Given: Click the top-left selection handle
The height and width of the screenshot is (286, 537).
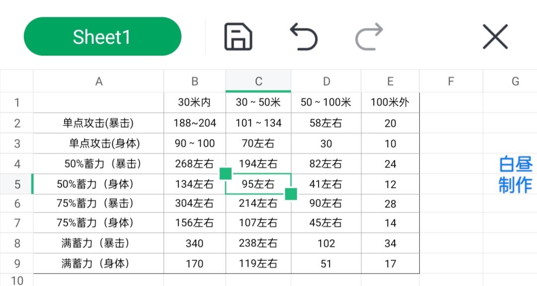Looking at the screenshot, I should pyautogui.click(x=226, y=174).
